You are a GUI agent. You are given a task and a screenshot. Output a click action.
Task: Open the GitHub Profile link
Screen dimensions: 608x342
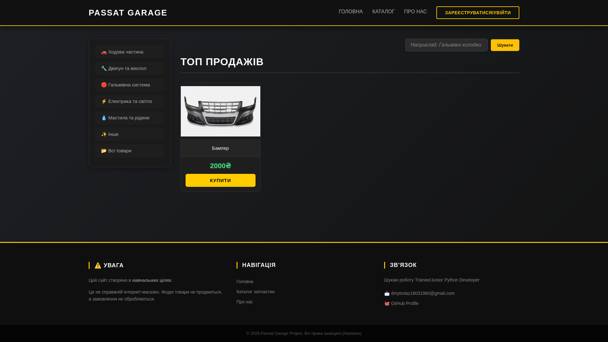pos(405,303)
